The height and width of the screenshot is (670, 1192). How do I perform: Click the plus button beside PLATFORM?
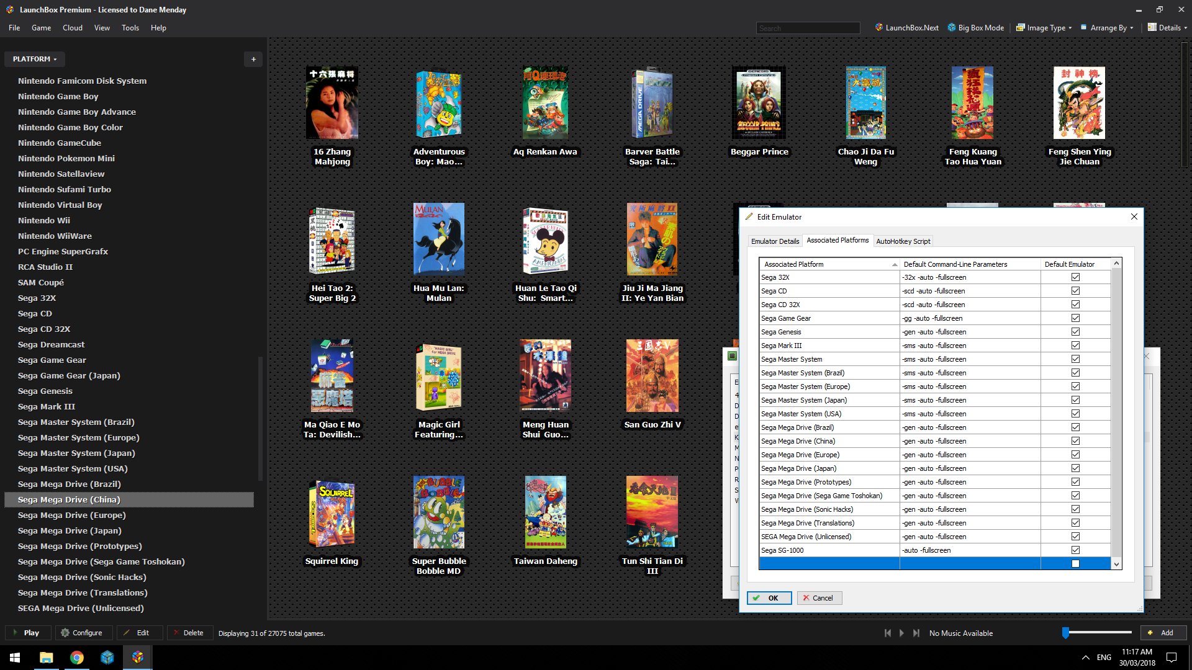pos(253,59)
